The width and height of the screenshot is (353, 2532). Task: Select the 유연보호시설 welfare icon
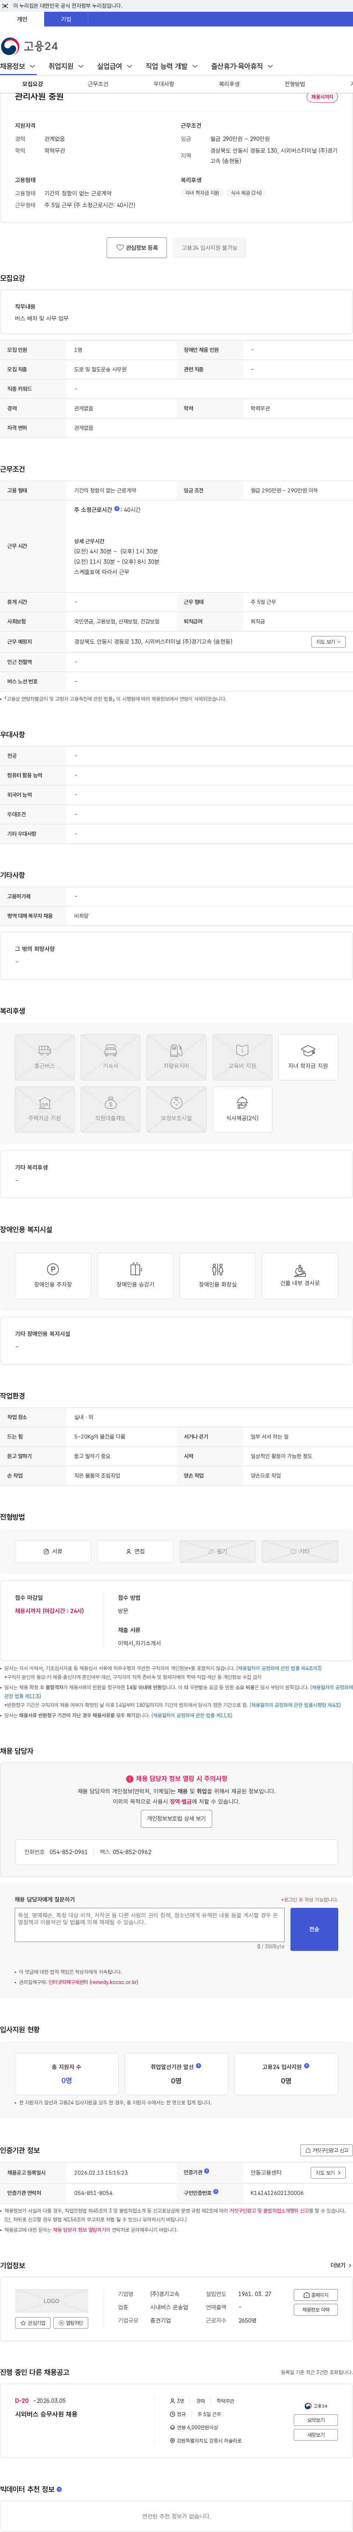click(176, 1110)
